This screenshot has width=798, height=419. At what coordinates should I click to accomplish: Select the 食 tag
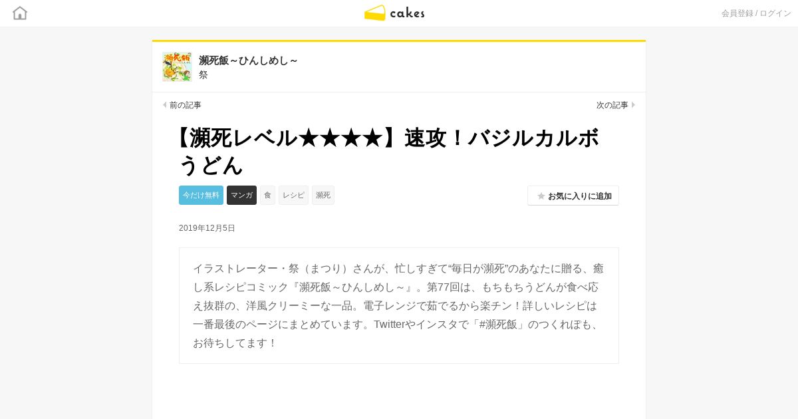[x=267, y=195]
